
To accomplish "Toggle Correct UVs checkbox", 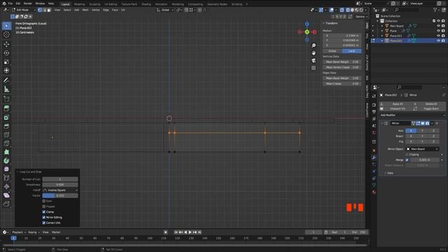I will 43,223.
